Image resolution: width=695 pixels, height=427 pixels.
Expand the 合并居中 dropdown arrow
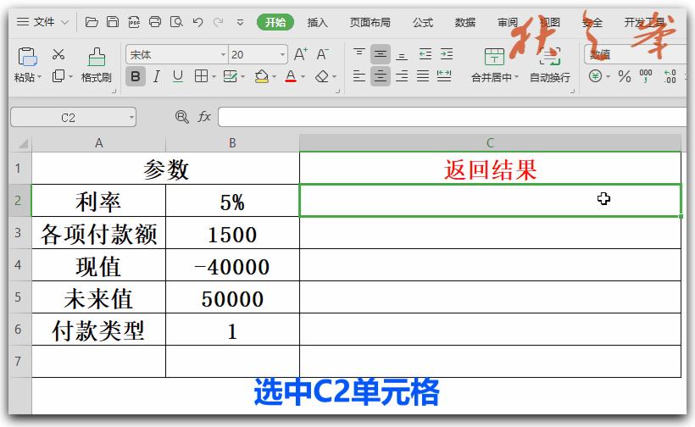click(516, 77)
